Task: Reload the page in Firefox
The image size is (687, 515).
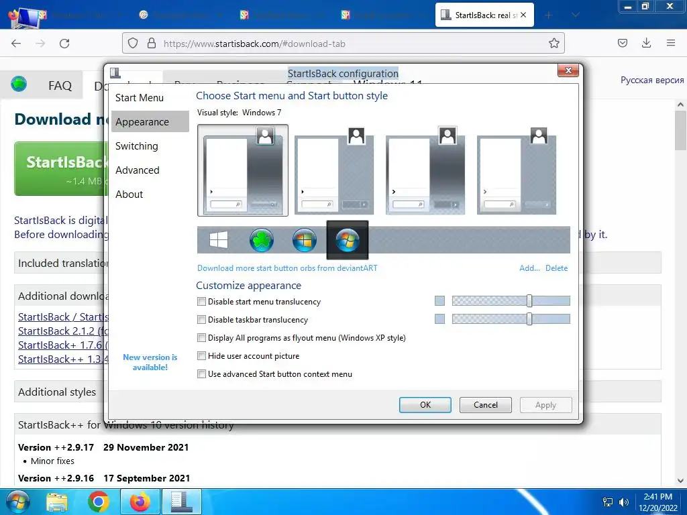Action: point(64,44)
